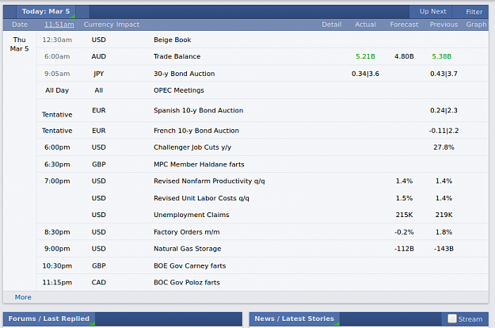
Task: Click the Natural Gas previous -143B
Action: coord(444,249)
